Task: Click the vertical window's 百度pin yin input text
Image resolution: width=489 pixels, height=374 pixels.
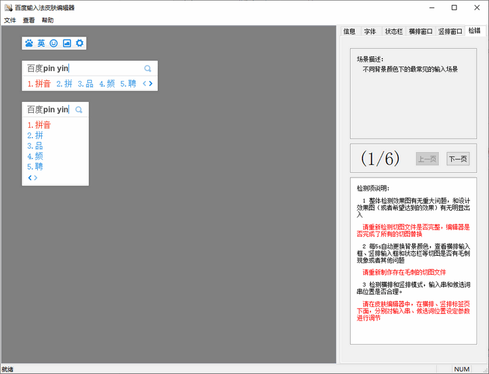Action: (x=48, y=110)
